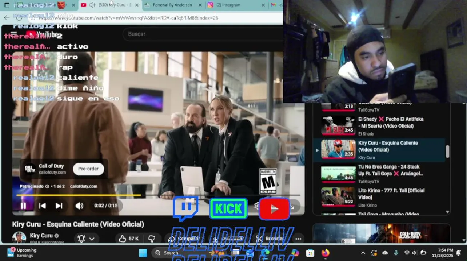Image resolution: width=467 pixels, height=261 pixels.
Task: Go back with browser back arrow
Action: pos(7,17)
